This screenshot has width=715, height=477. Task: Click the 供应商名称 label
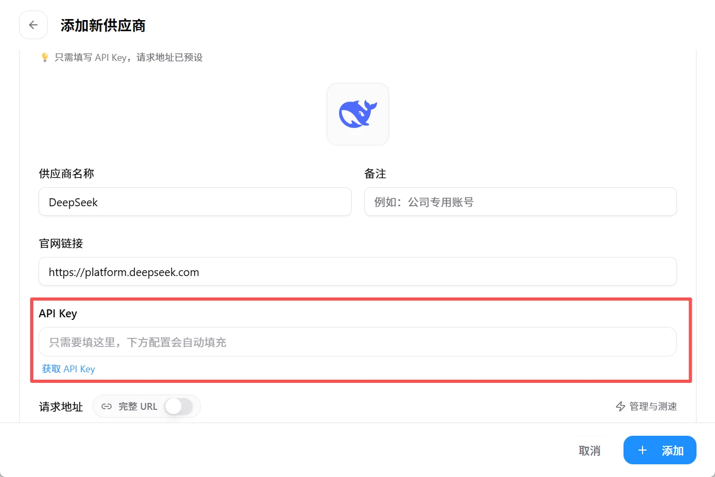click(x=67, y=173)
